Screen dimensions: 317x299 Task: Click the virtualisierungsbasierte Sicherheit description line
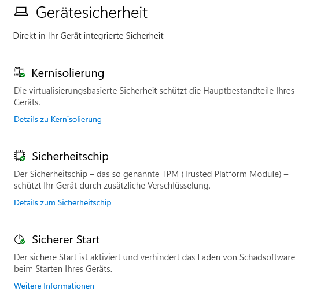(x=154, y=91)
